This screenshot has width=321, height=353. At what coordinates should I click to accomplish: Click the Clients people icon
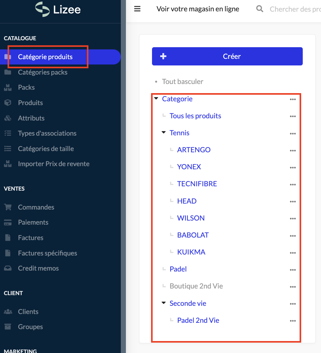(8, 311)
